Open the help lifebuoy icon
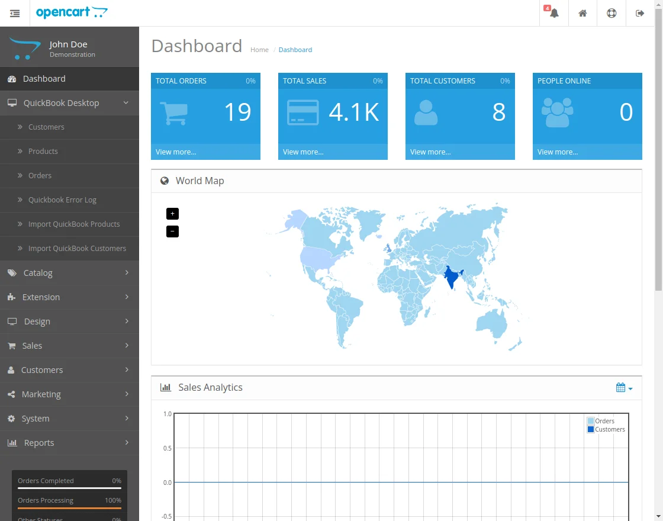 pyautogui.click(x=611, y=13)
